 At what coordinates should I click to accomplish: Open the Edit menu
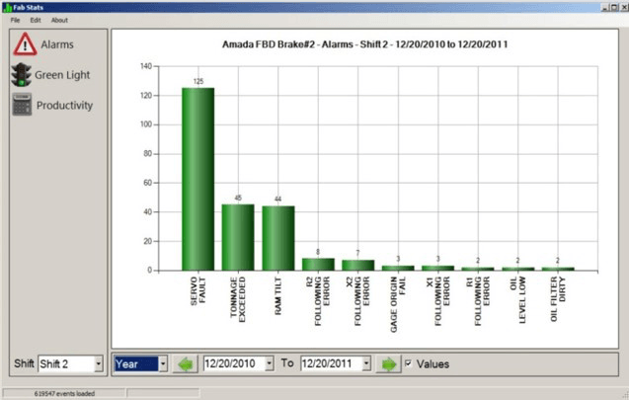36,20
